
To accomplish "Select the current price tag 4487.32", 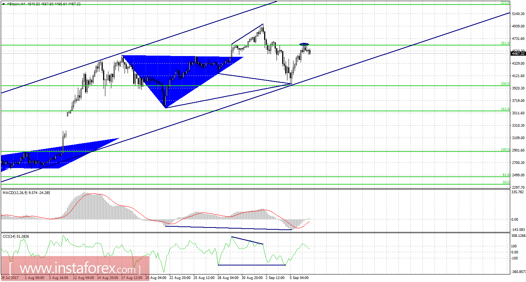I will pyautogui.click(x=518, y=54).
